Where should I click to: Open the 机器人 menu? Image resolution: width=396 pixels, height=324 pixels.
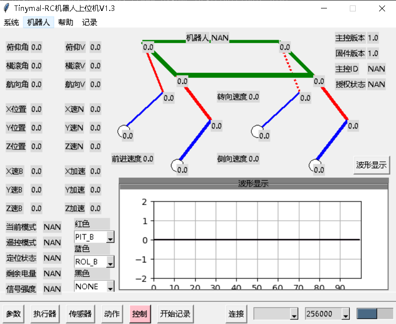[x=38, y=22]
